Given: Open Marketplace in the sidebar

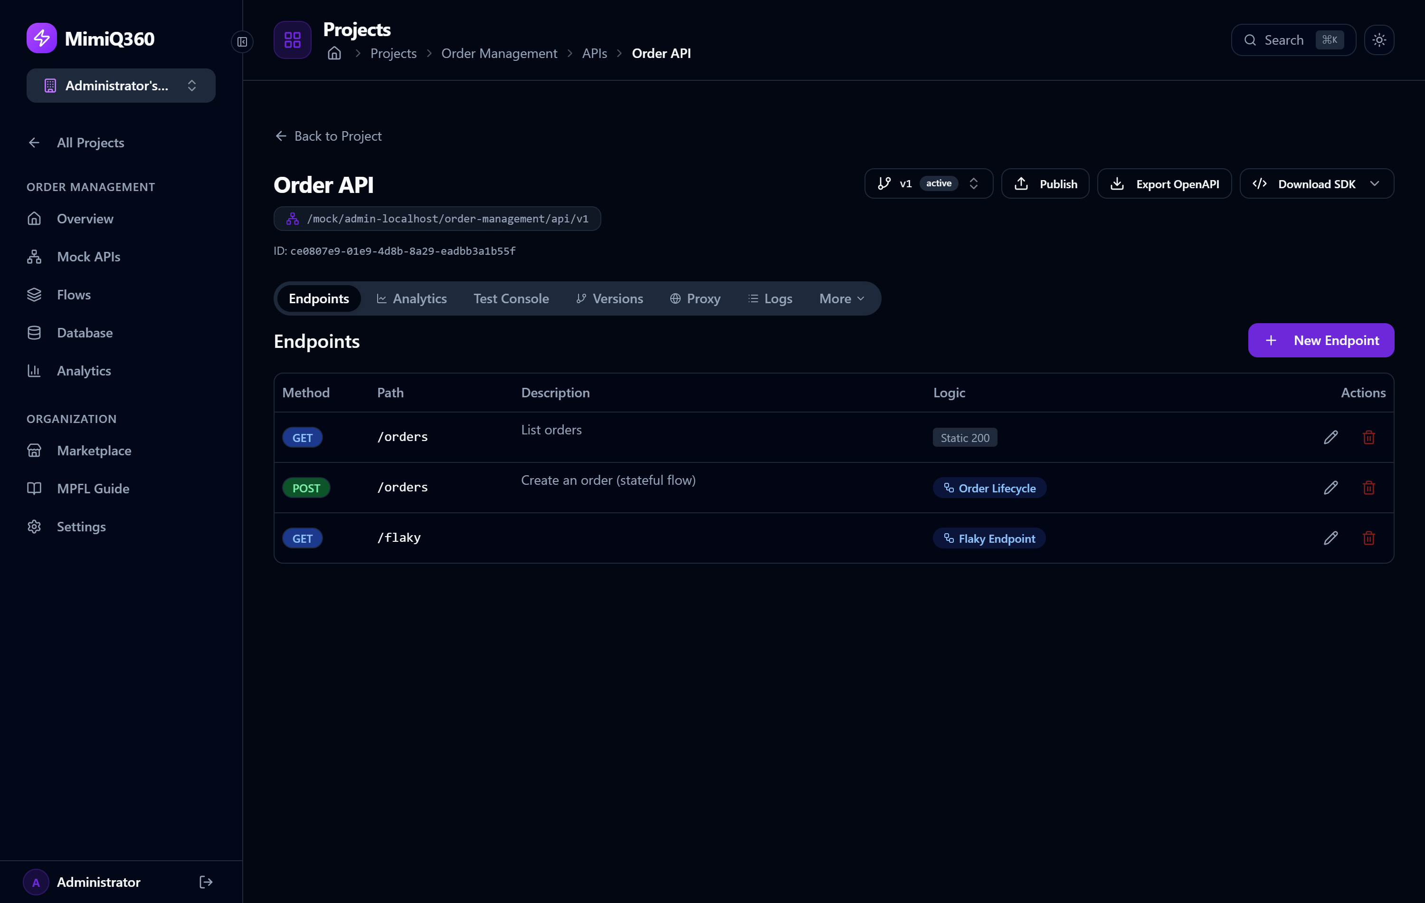Looking at the screenshot, I should coord(121,450).
